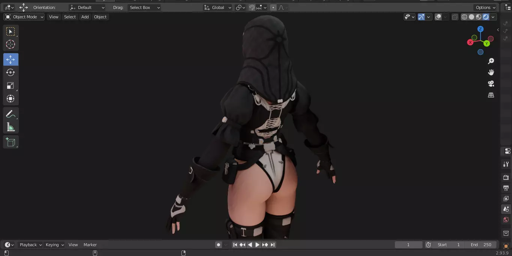Image resolution: width=512 pixels, height=256 pixels.
Task: Toggle show gizmos button
Action: (421, 17)
